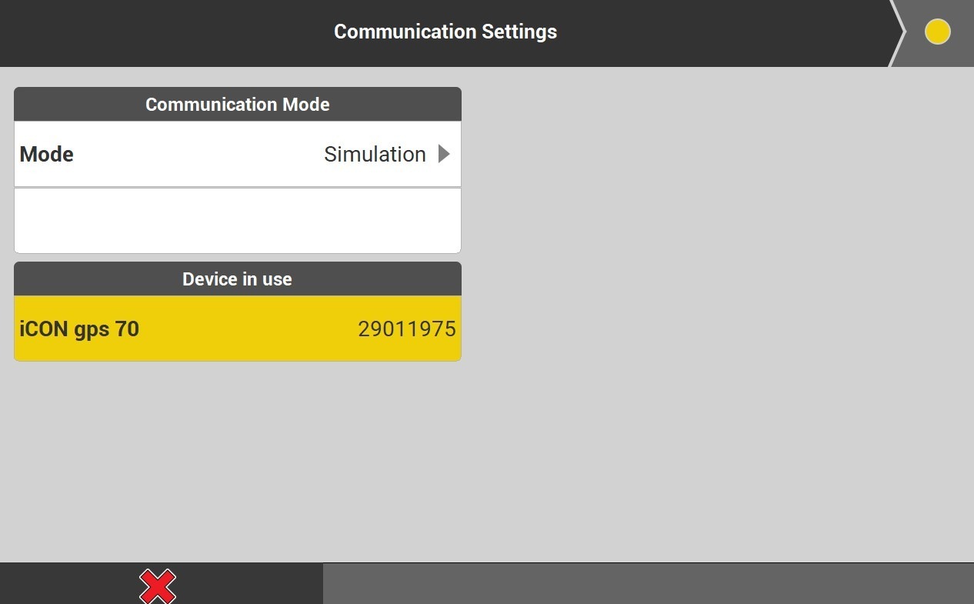Open the Mode selection row
Image resolution: width=974 pixels, height=604 pixels.
pos(237,154)
